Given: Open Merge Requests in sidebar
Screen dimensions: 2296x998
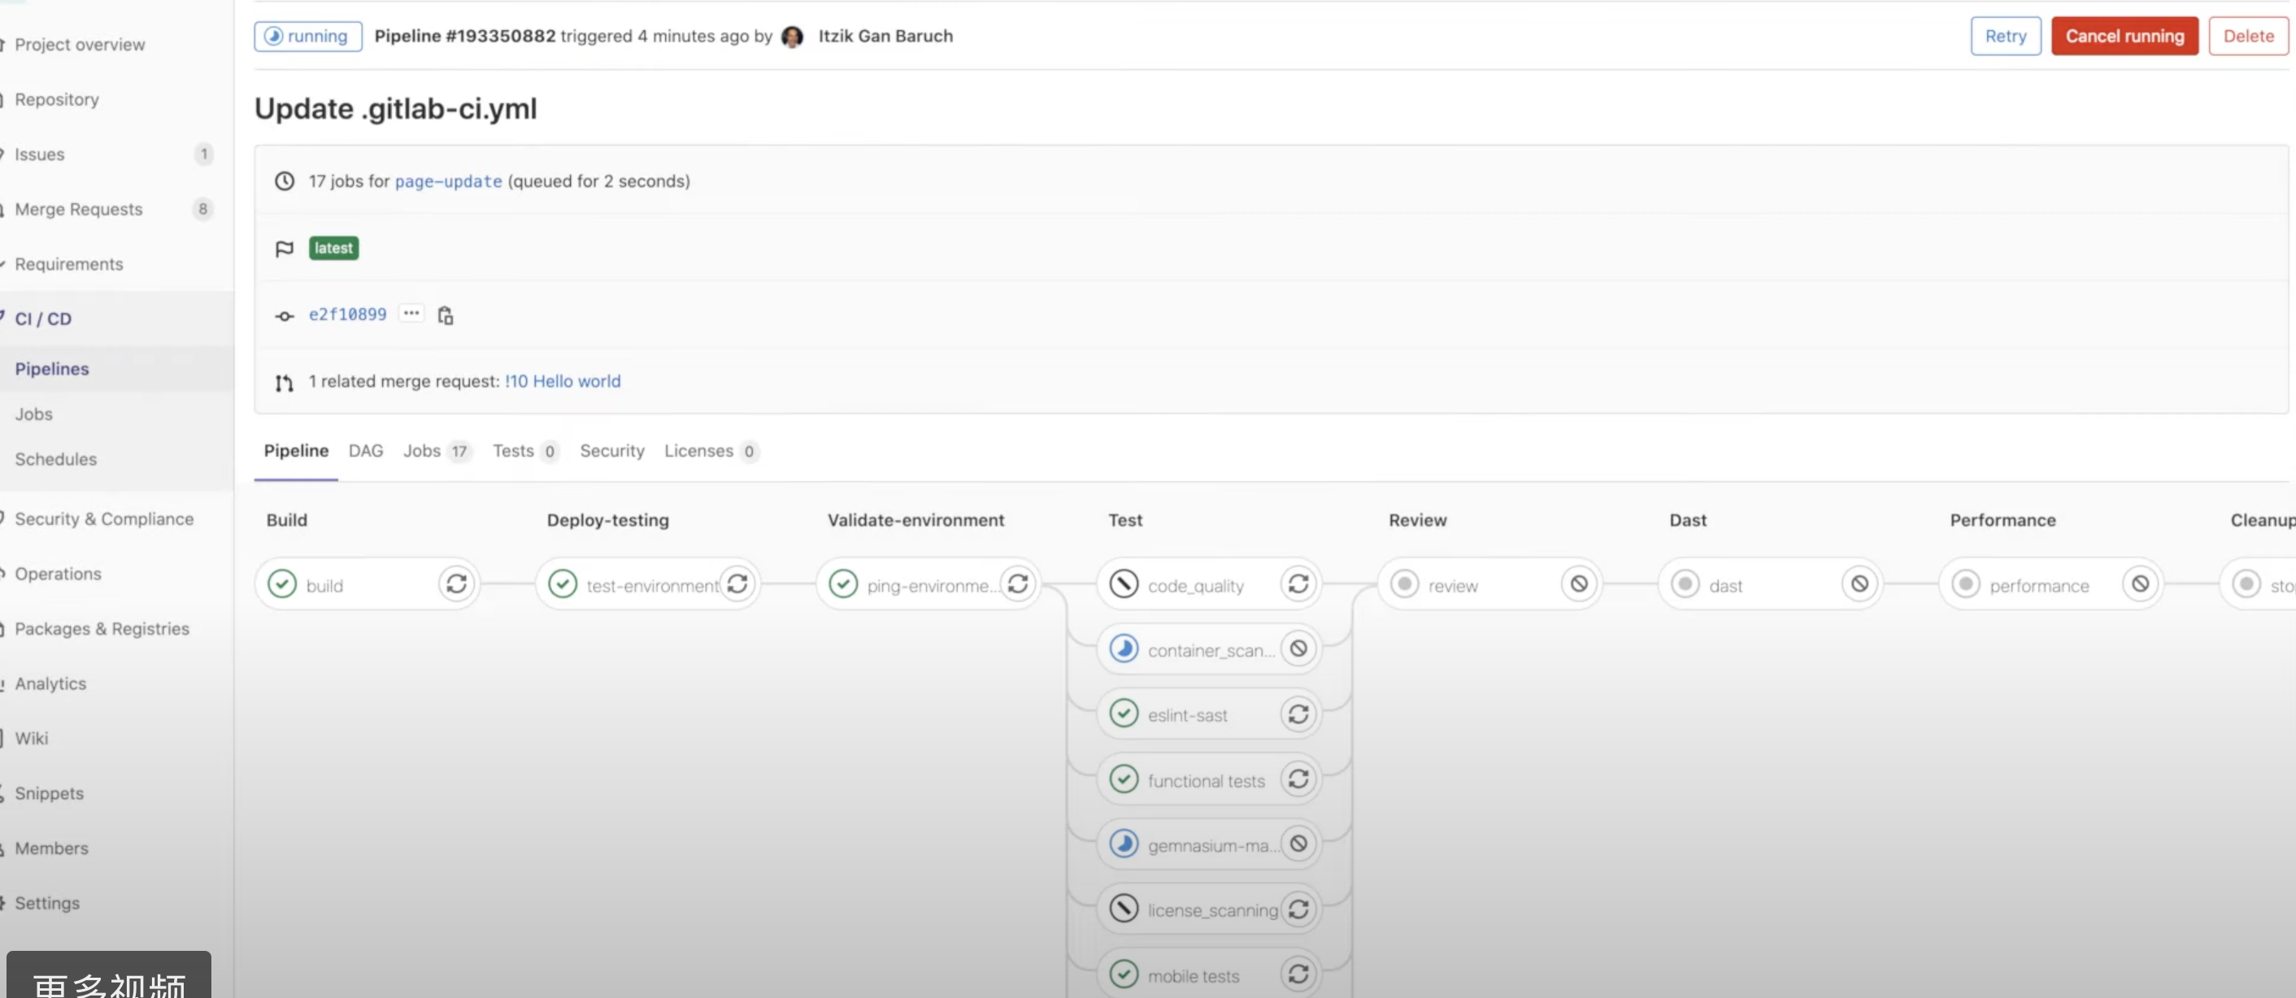Looking at the screenshot, I should tap(78, 210).
